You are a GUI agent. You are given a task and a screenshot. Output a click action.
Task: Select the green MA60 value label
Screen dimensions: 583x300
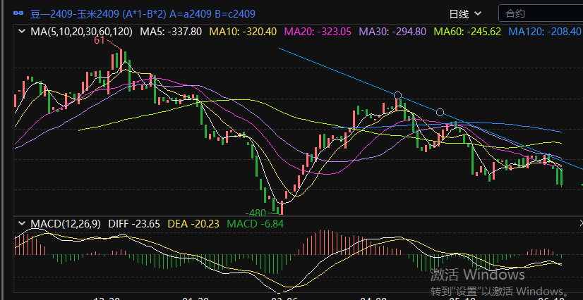click(467, 32)
